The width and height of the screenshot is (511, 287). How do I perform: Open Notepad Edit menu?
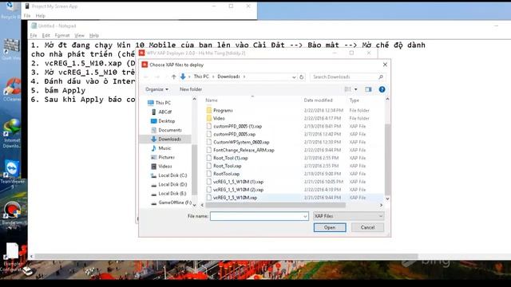click(x=46, y=35)
